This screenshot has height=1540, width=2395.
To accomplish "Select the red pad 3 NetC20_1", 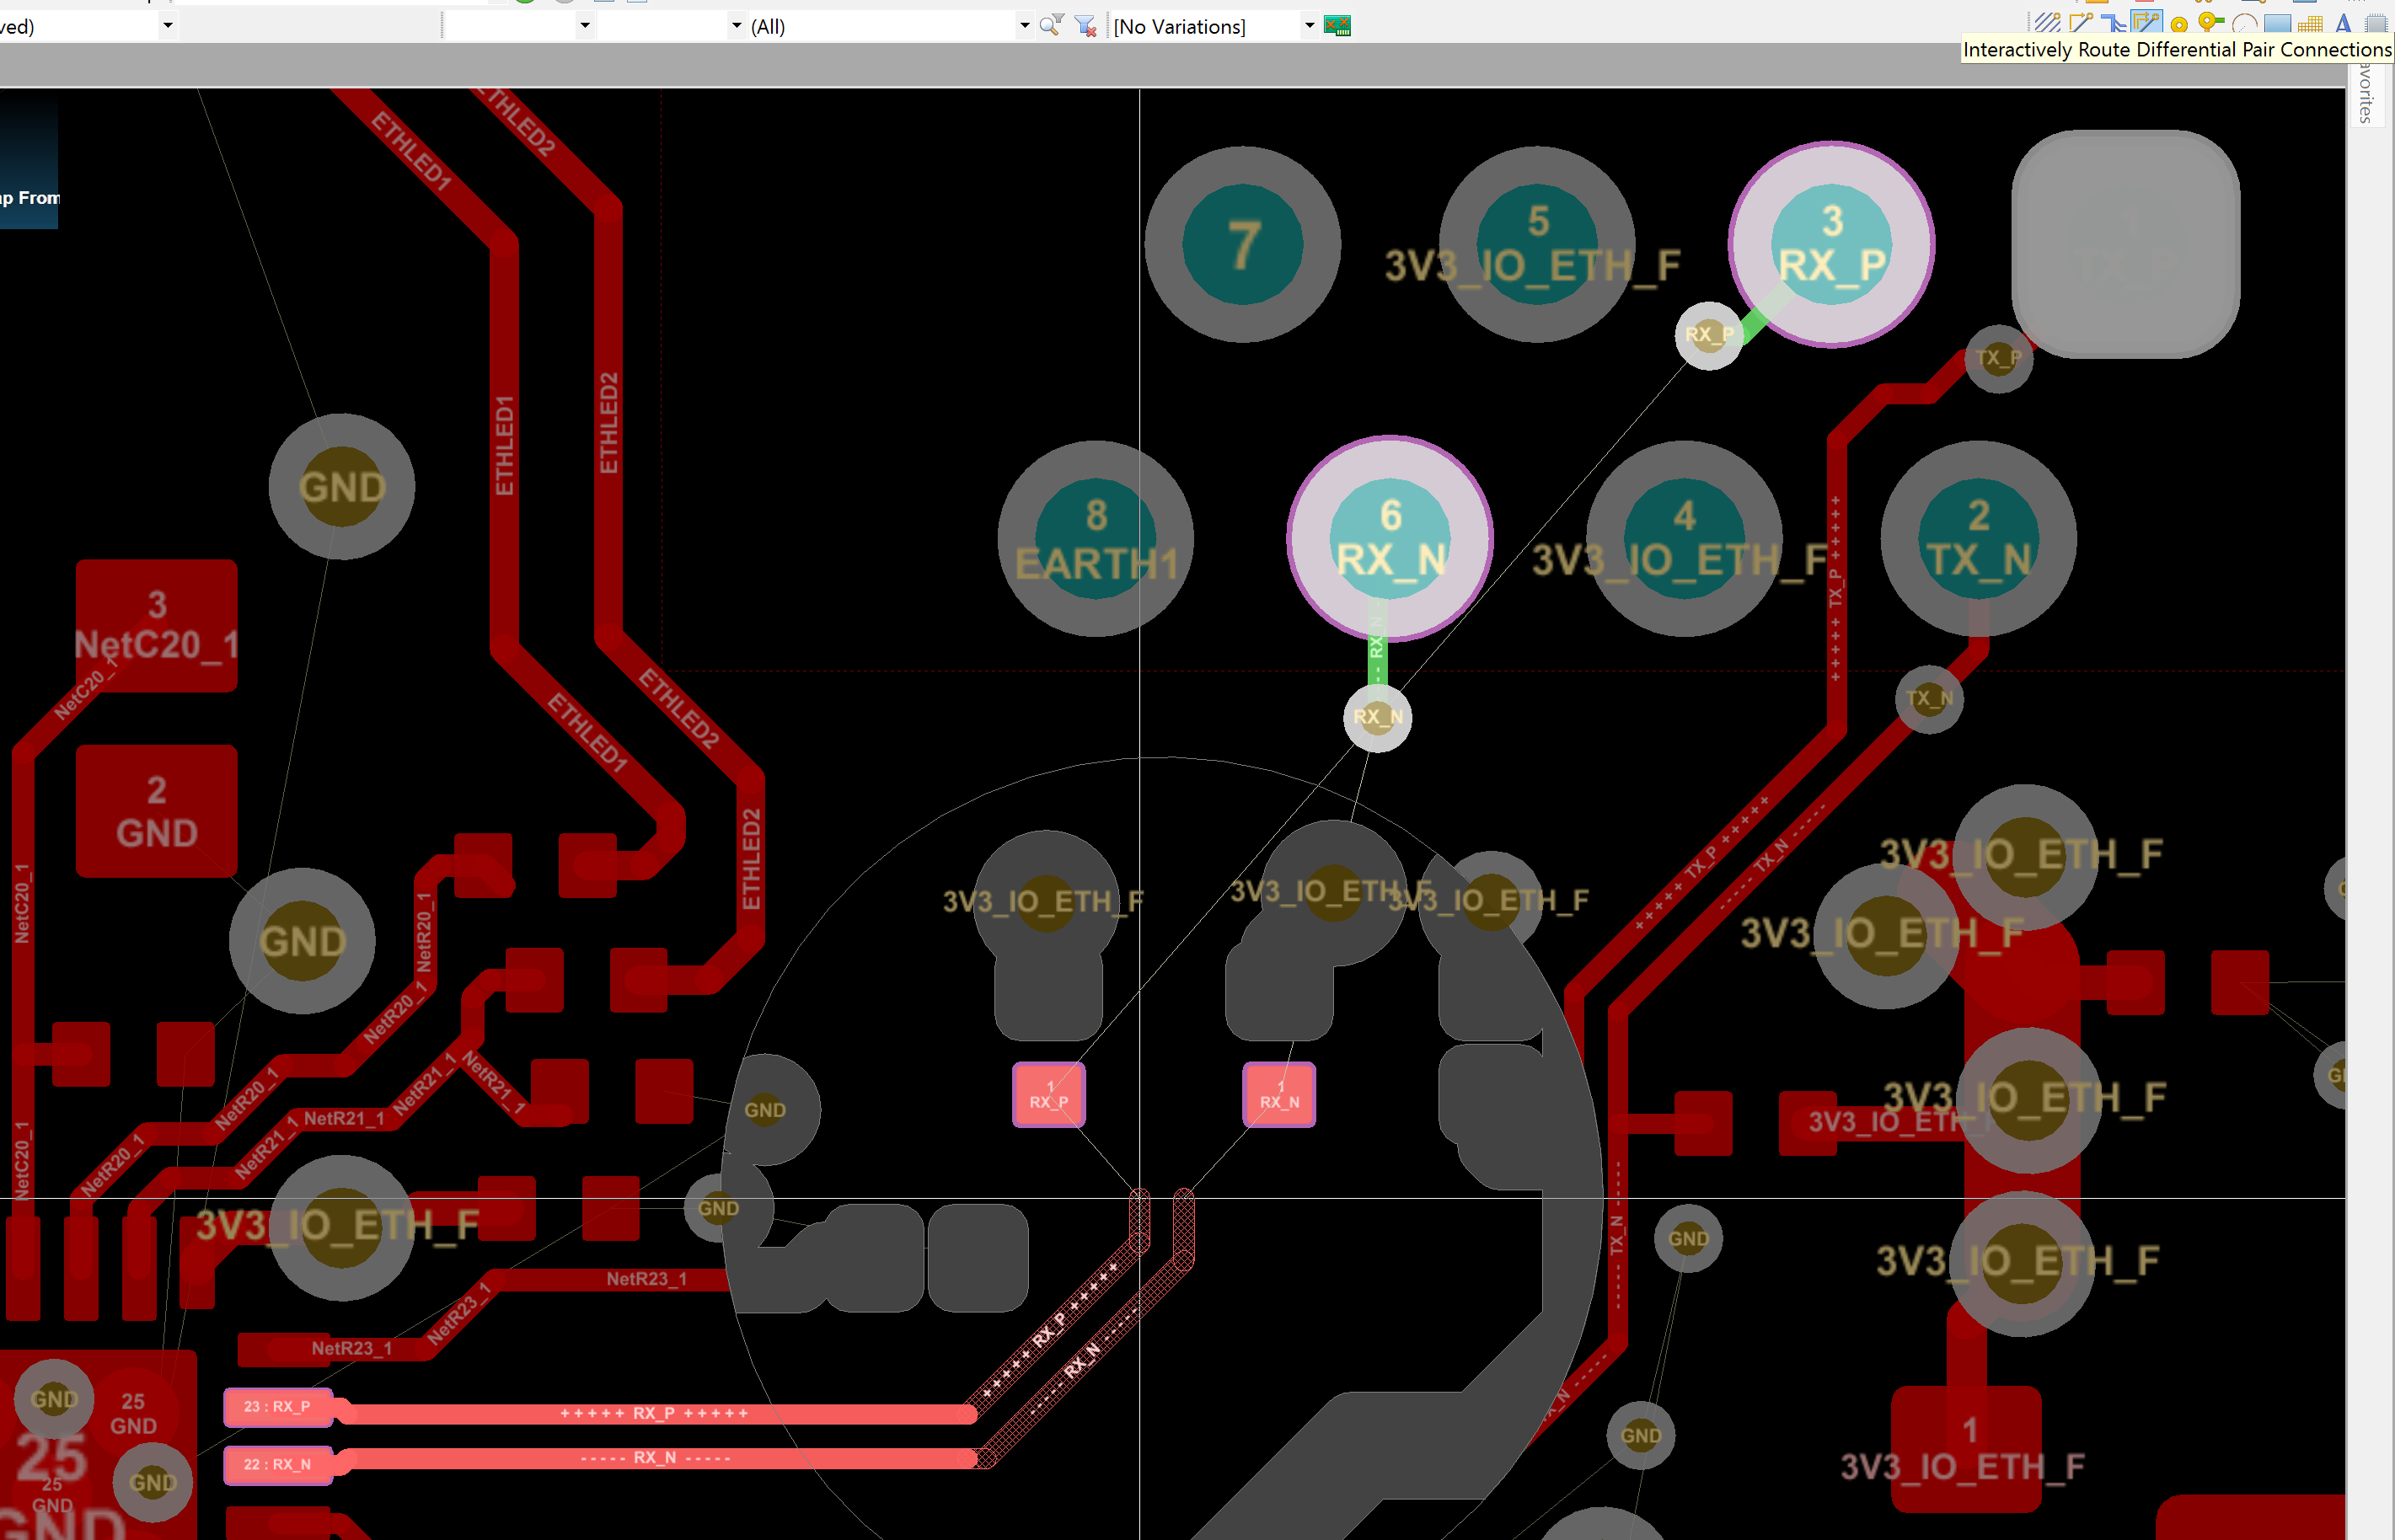I will pyautogui.click(x=157, y=626).
